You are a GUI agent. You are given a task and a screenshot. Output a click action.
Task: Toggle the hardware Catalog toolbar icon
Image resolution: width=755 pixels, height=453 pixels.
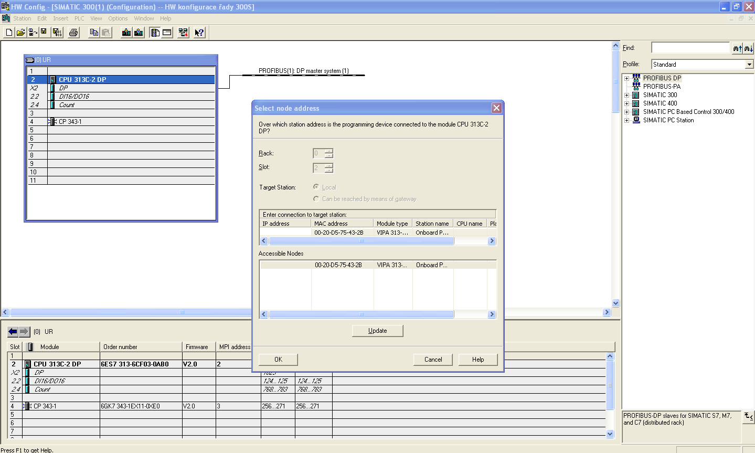[155, 33]
